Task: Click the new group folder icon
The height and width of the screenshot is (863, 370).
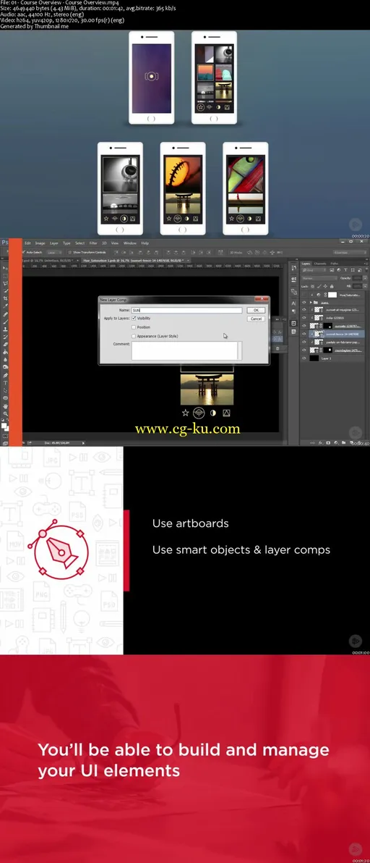Action: click(343, 442)
